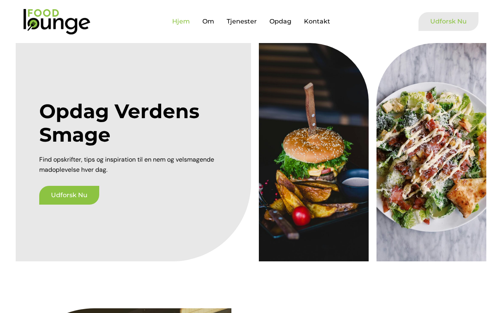Click the Opdag Verdens Smage heading
The width and height of the screenshot is (502, 313).
(119, 123)
